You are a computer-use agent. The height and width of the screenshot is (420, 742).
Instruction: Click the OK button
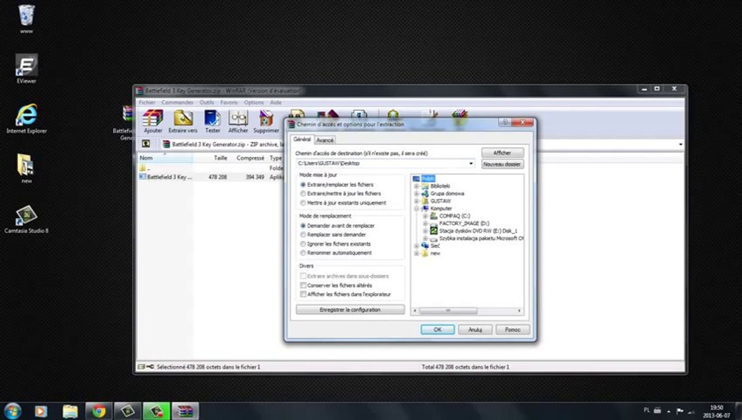click(437, 330)
